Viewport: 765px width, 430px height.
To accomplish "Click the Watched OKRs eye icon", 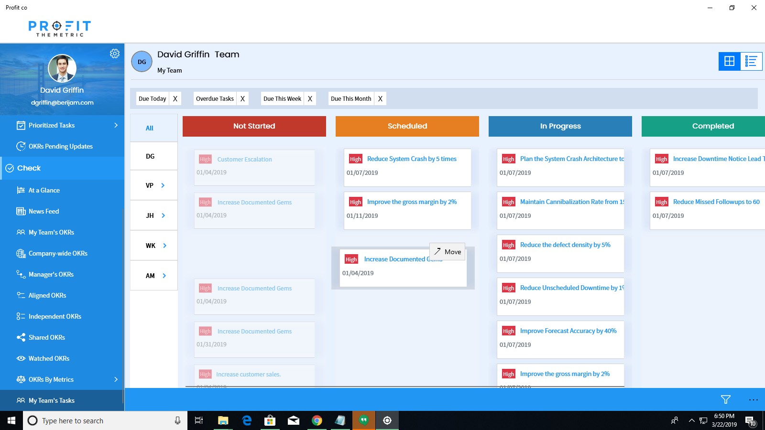I will coord(21,358).
